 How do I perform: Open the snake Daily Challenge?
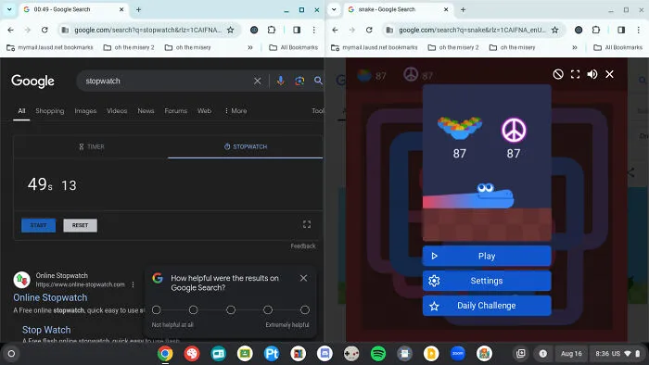pos(487,306)
